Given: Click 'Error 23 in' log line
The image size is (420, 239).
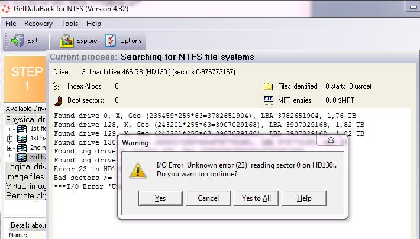Looking at the screenshot, I should pos(85,169).
